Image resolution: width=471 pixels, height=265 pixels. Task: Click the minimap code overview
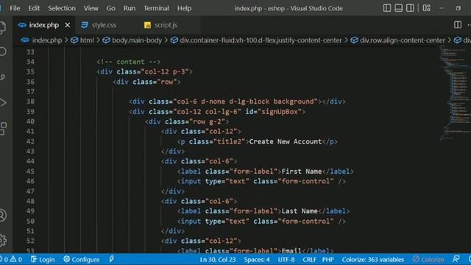pyautogui.click(x=456, y=93)
